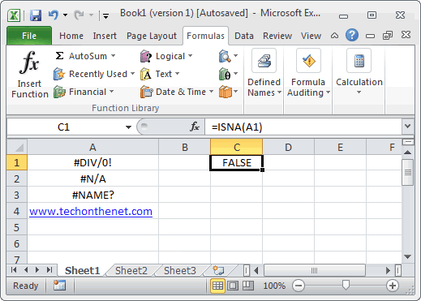The width and height of the screenshot is (421, 301).
Task: Expand the AutoSum dropdown arrow
Action: [113, 56]
